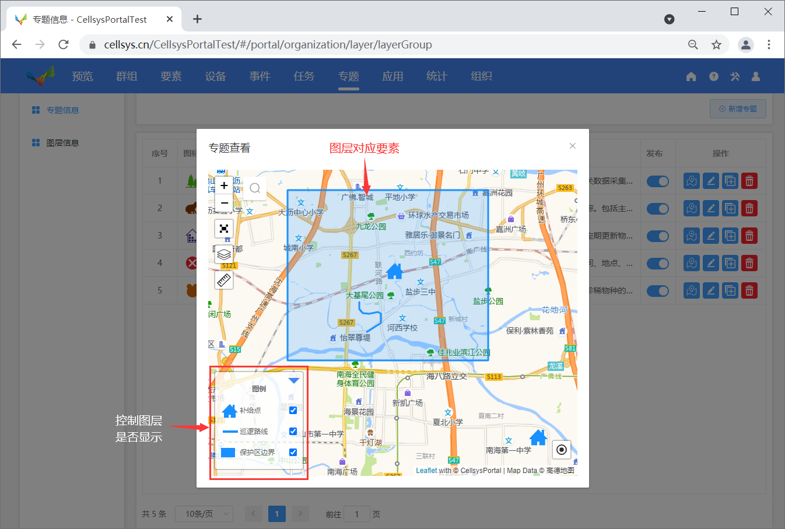Screen dimensions: 785x529
Task: Open a new browser tab
Action: coord(197,19)
